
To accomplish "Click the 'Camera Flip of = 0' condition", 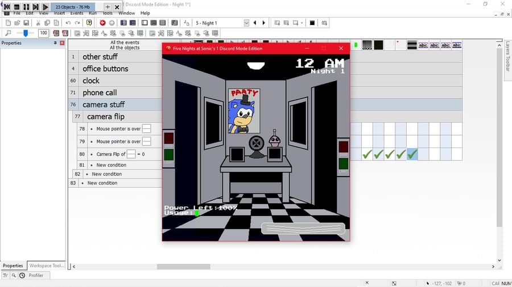I will pyautogui.click(x=121, y=154).
